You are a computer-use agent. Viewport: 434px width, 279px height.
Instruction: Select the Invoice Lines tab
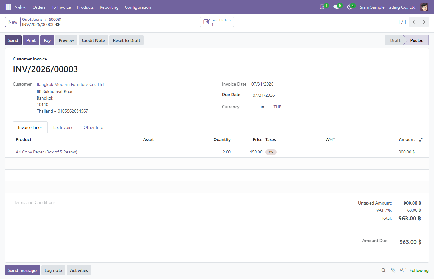(30, 127)
